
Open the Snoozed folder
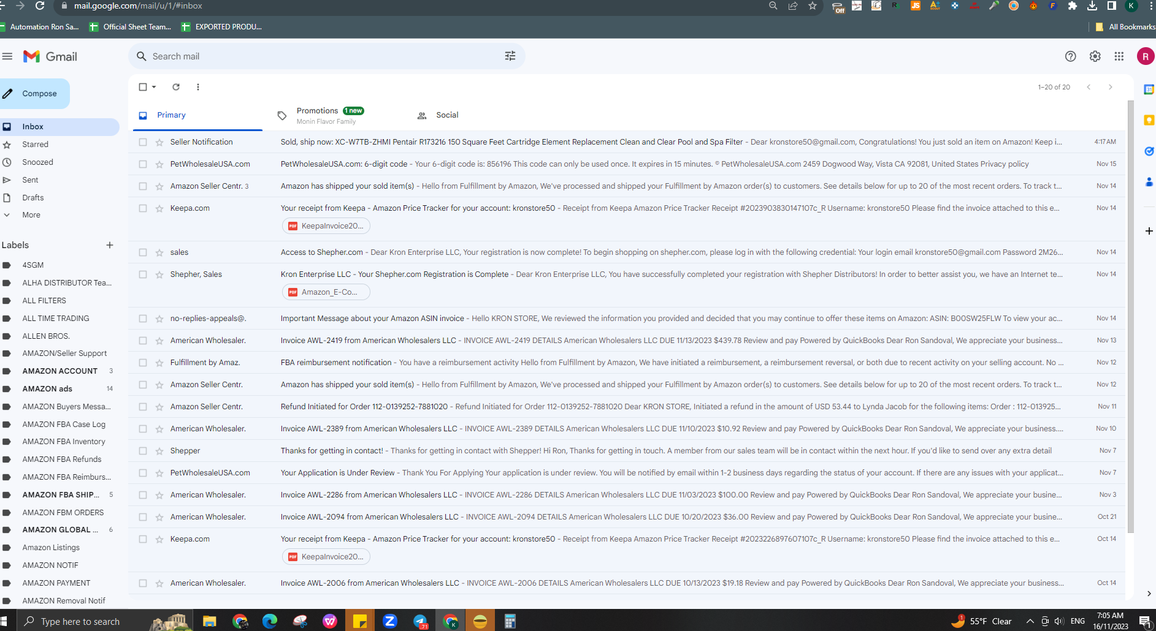coord(59,162)
